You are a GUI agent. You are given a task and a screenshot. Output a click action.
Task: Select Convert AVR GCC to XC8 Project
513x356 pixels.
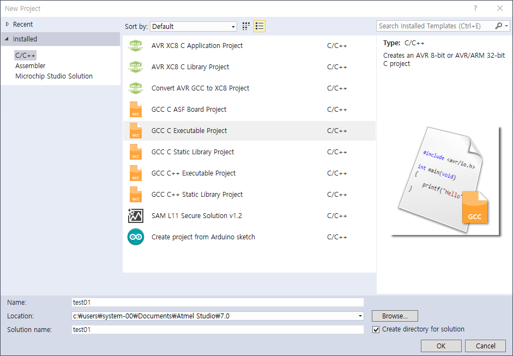pyautogui.click(x=200, y=88)
